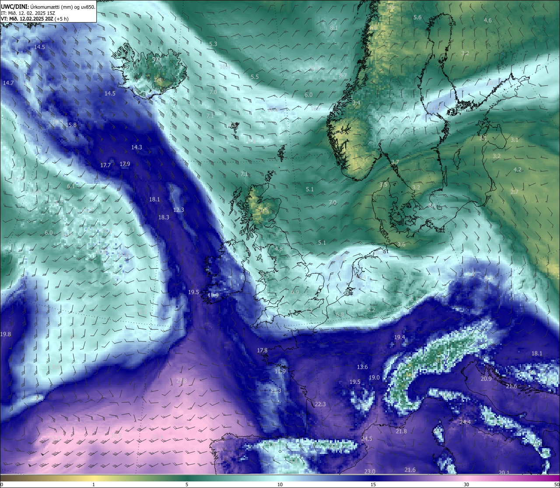Viewport: 560px width, 488px height.
Task: Click the 10 tick on the colour scale
Action: tap(280, 484)
